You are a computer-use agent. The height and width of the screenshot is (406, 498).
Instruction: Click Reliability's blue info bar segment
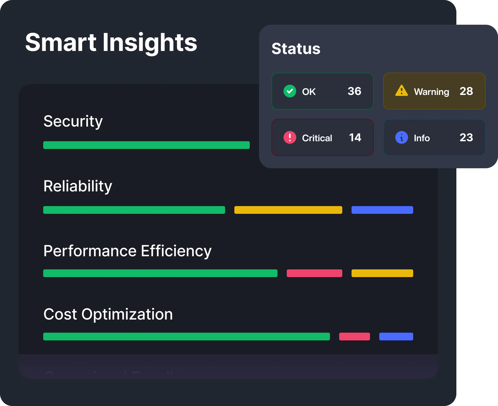click(382, 210)
